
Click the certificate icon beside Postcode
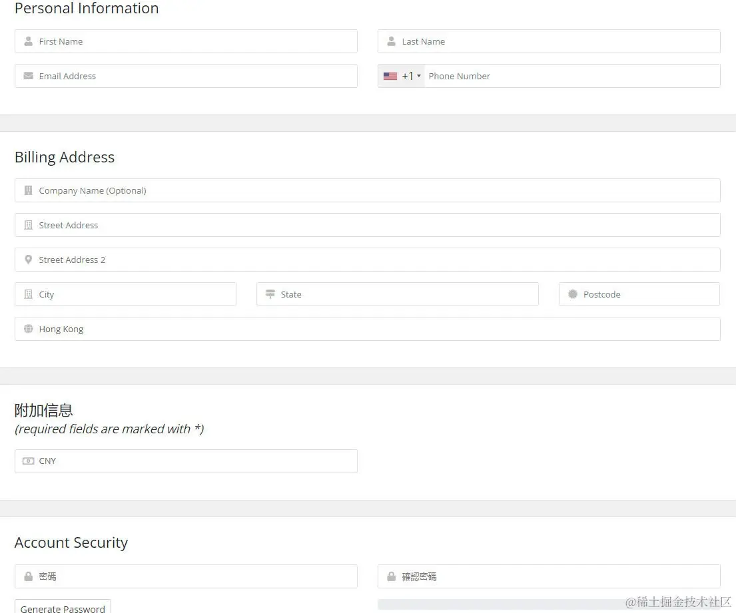pyautogui.click(x=572, y=294)
